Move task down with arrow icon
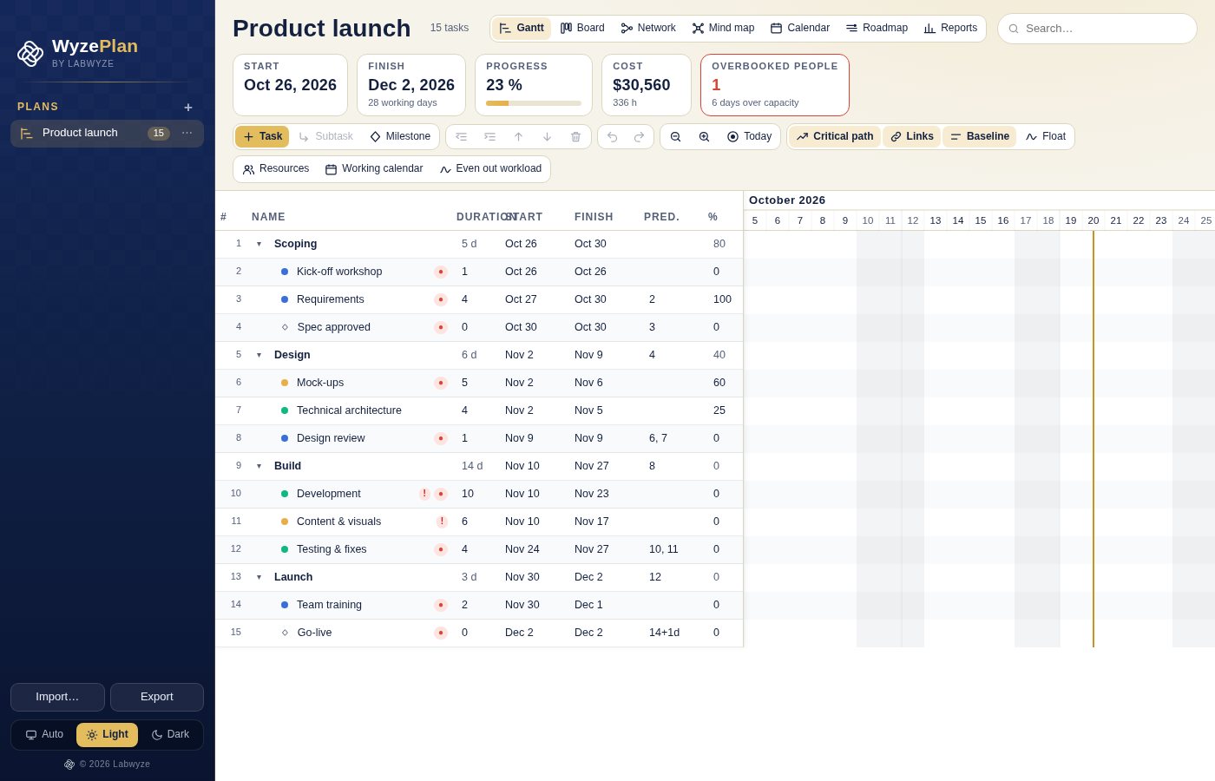This screenshot has height=781, width=1215. pos(547,137)
